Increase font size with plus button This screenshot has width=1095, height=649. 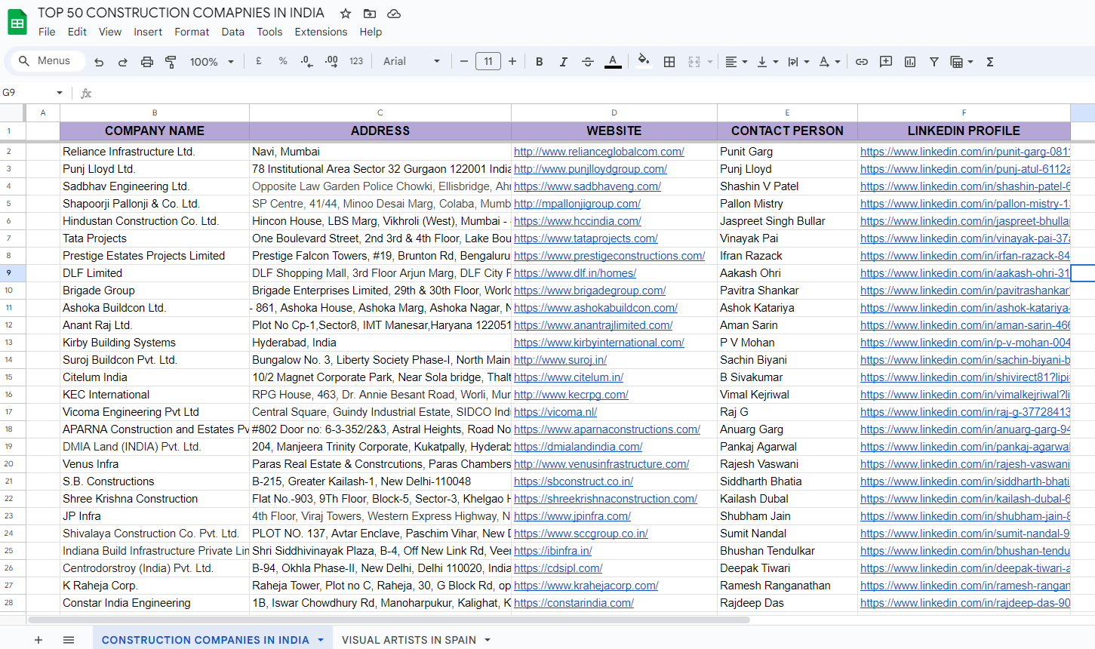tap(512, 61)
